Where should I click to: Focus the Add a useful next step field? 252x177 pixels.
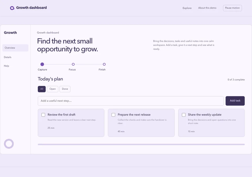130,101
